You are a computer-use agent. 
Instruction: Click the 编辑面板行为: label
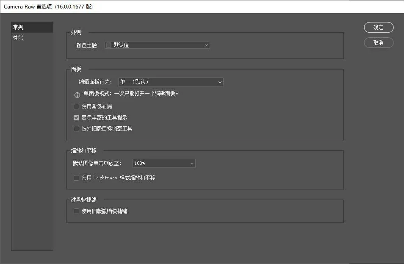pos(95,82)
